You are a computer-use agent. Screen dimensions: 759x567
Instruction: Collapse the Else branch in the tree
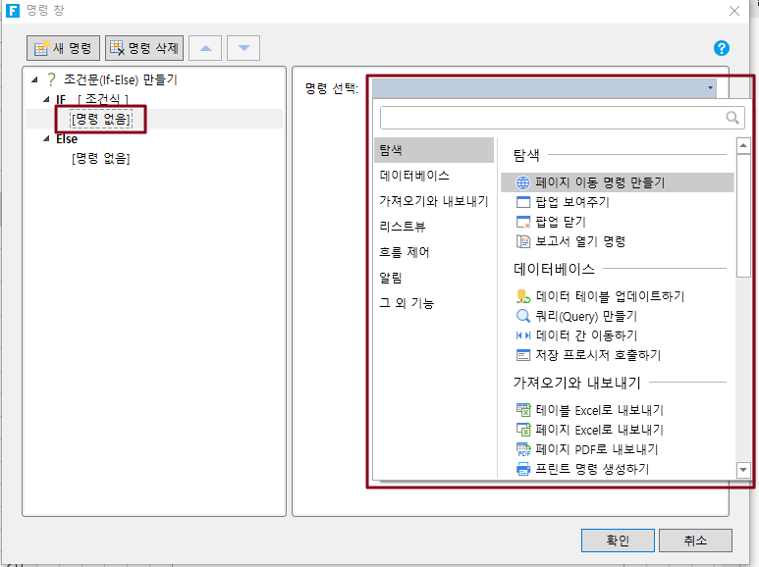(46, 139)
